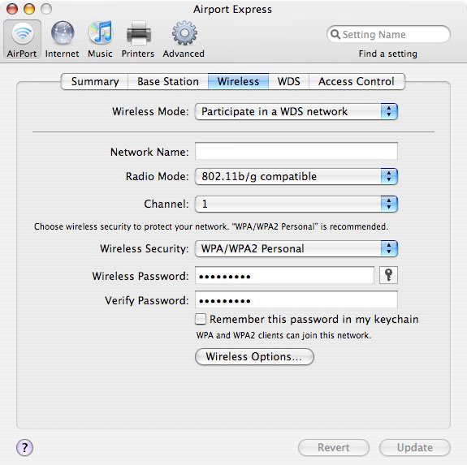Open the Advanced gear icon
The width and height of the screenshot is (467, 465).
(184, 39)
